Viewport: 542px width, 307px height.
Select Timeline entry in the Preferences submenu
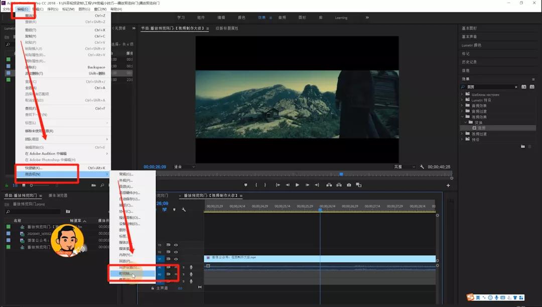pos(132,273)
